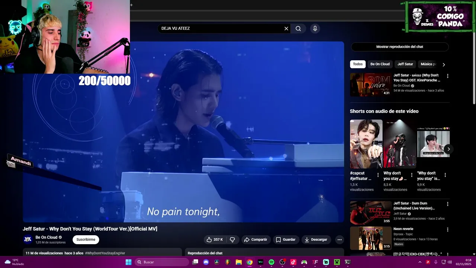The image size is (476, 268).
Task: Open game controller app from the taskbar
Action: pyautogui.click(x=304, y=262)
